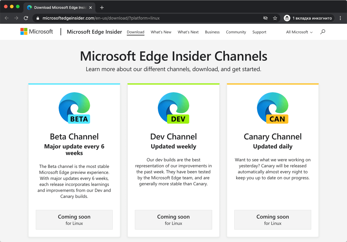The height and width of the screenshot is (242, 347).
Task: Click the content-blocked eye icon in address bar
Action: point(265,18)
